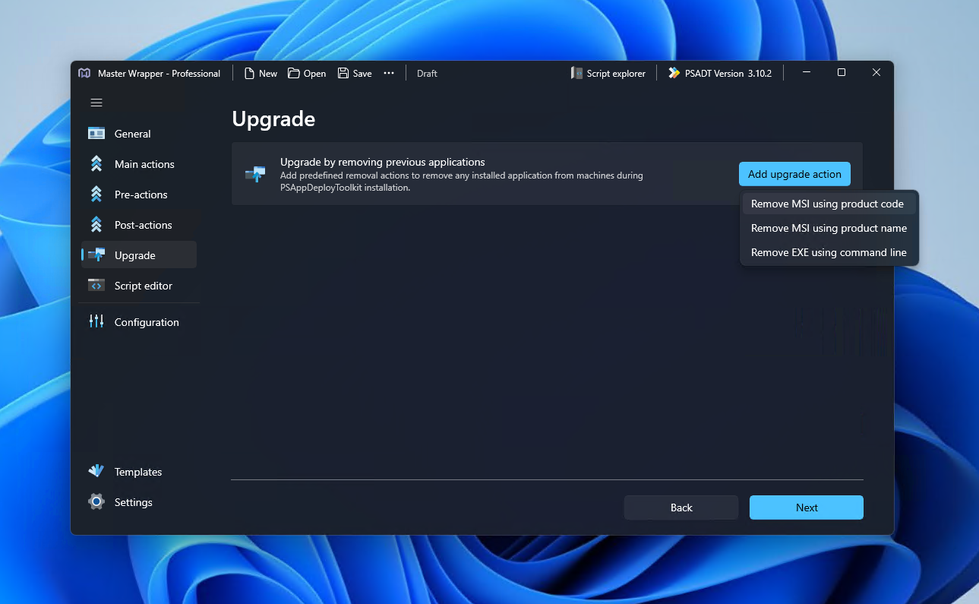Image resolution: width=979 pixels, height=604 pixels.
Task: Minimize the Master Wrapper window
Action: click(807, 72)
